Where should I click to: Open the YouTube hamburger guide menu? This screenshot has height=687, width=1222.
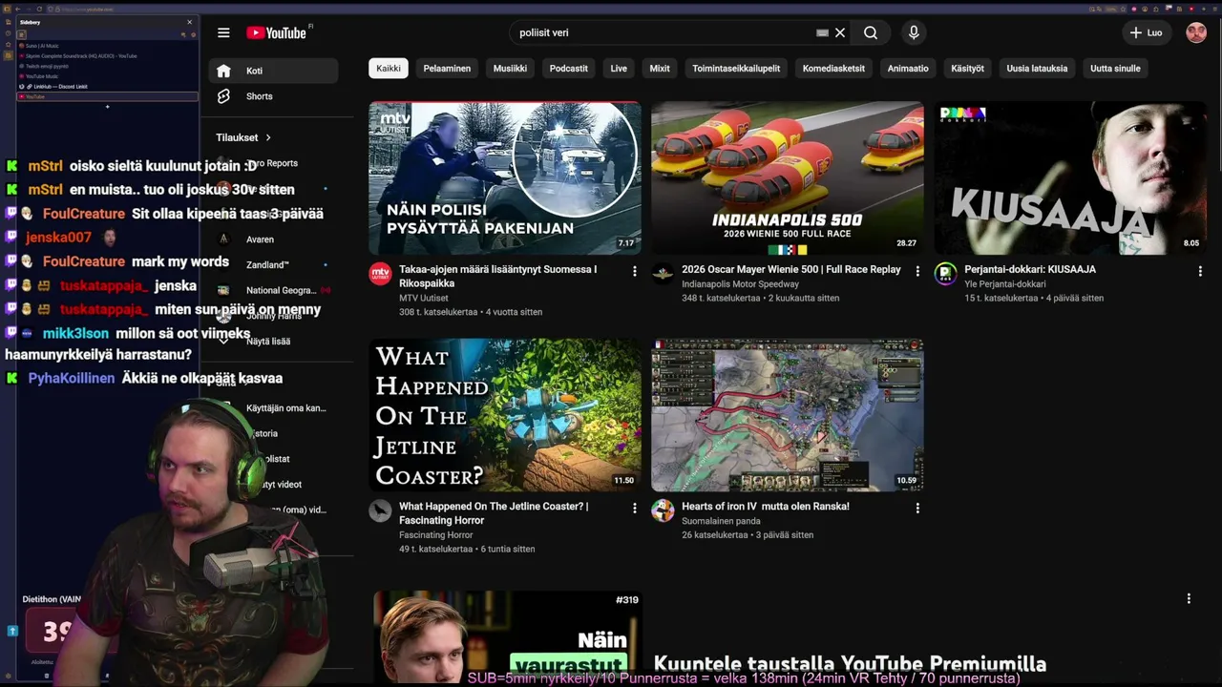tap(223, 32)
